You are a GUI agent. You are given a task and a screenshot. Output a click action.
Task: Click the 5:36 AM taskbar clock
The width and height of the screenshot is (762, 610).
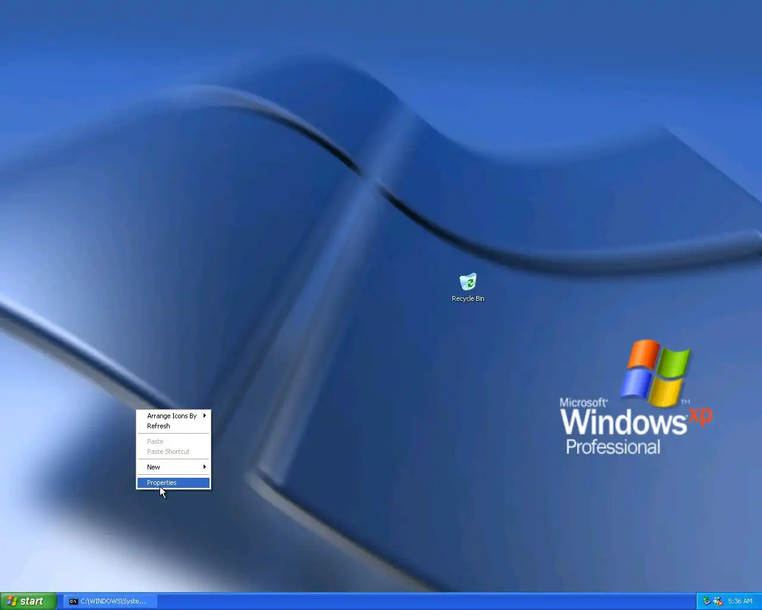pyautogui.click(x=740, y=601)
